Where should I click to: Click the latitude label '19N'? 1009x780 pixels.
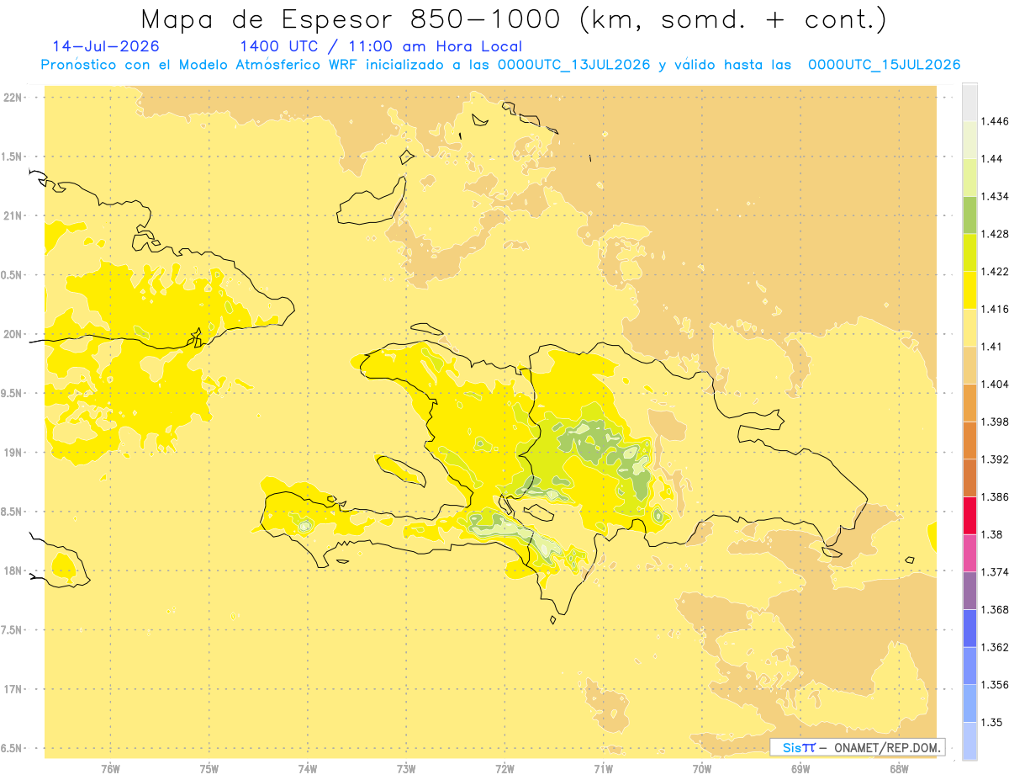[x=13, y=453]
